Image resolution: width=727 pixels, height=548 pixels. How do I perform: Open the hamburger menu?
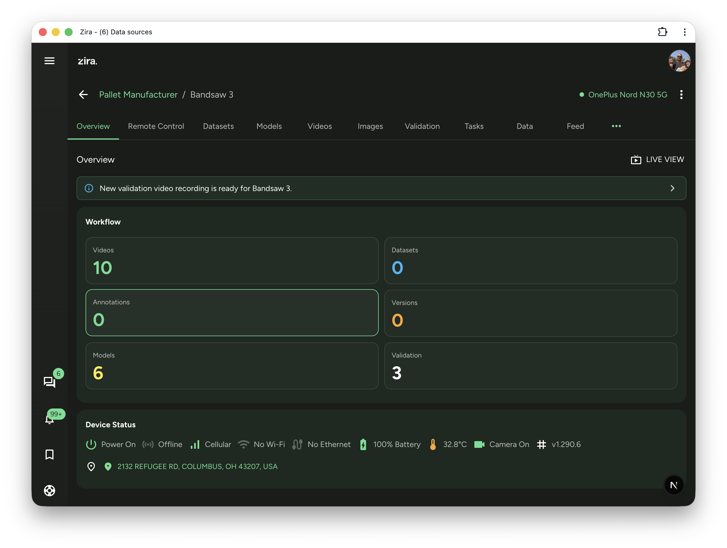point(49,61)
